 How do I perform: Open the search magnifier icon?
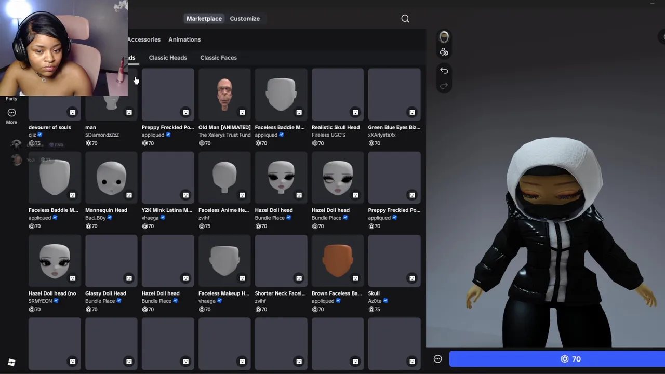pyautogui.click(x=405, y=19)
